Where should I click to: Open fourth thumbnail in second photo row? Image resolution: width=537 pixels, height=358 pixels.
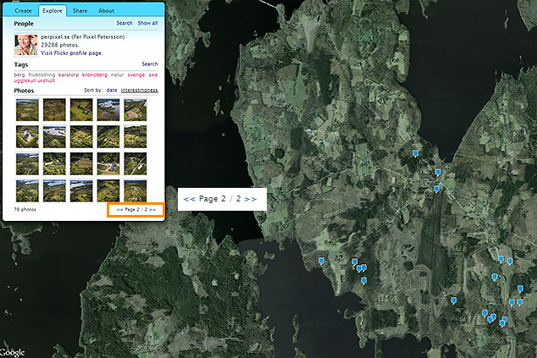click(x=108, y=136)
